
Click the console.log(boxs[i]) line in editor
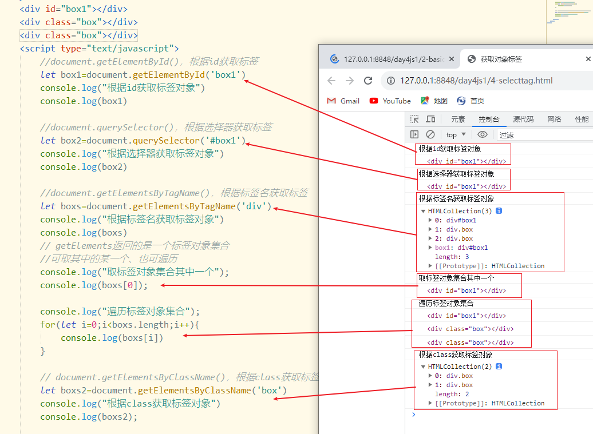[112, 338]
